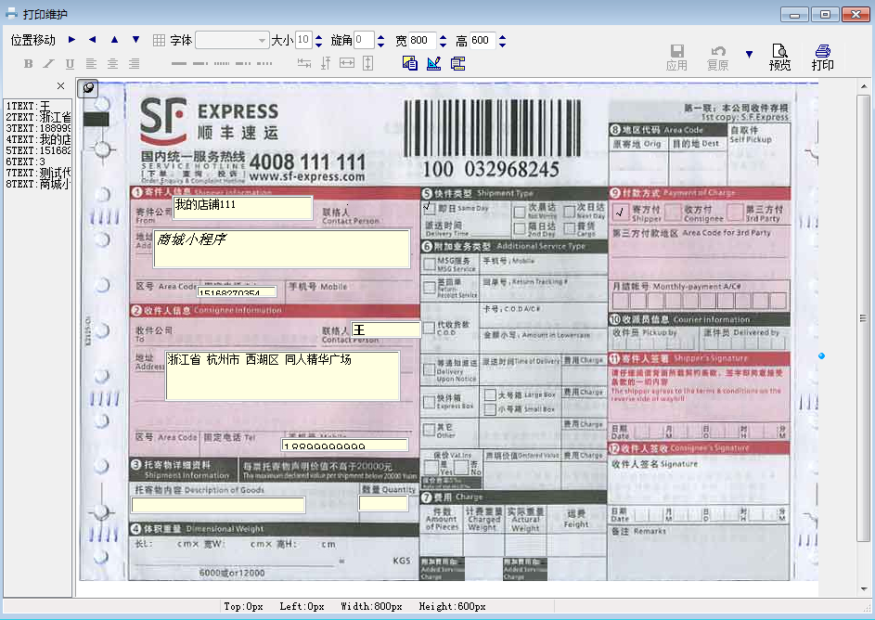Align text left
Screen dimensions: 875x620
click(x=91, y=64)
